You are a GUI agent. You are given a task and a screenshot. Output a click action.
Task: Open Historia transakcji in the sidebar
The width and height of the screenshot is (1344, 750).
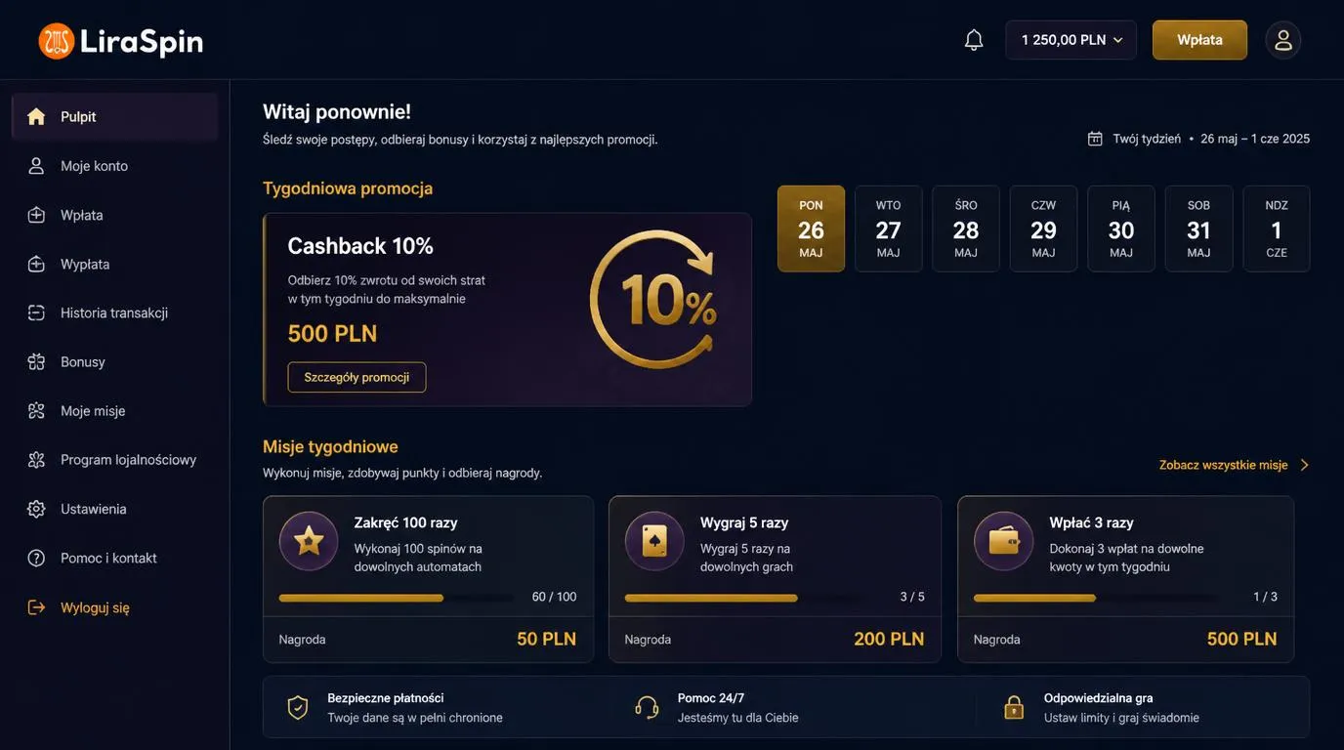tap(114, 312)
